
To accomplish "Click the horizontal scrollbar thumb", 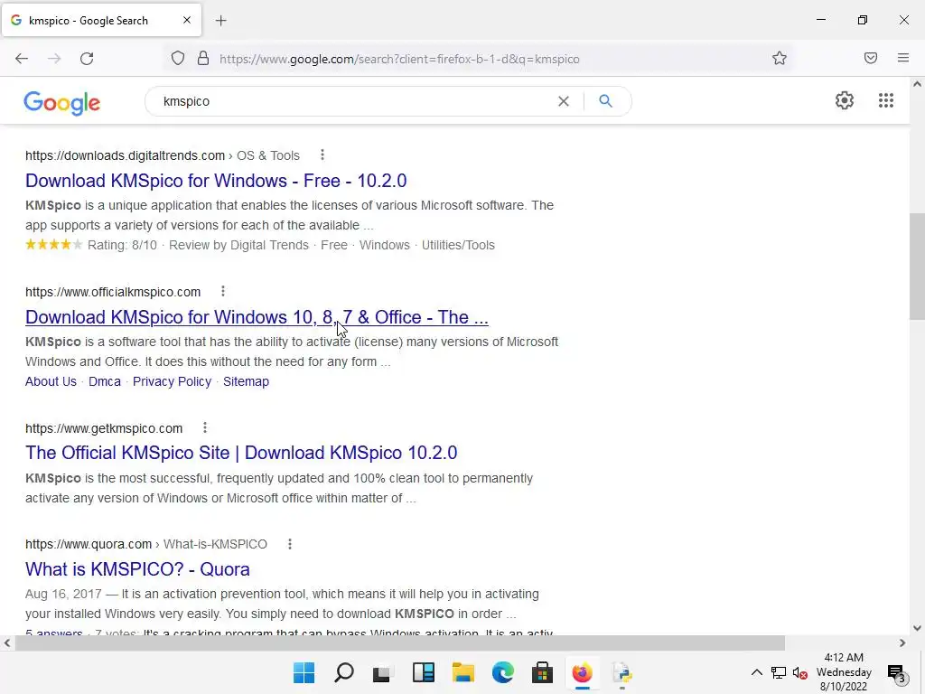I will point(399,642).
